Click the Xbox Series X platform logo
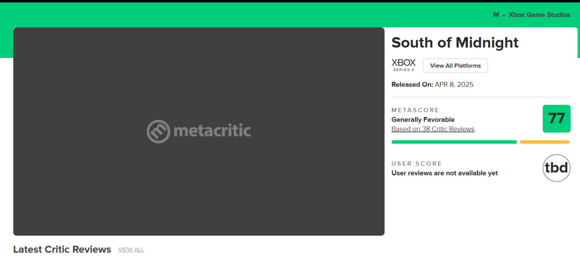 coord(404,65)
